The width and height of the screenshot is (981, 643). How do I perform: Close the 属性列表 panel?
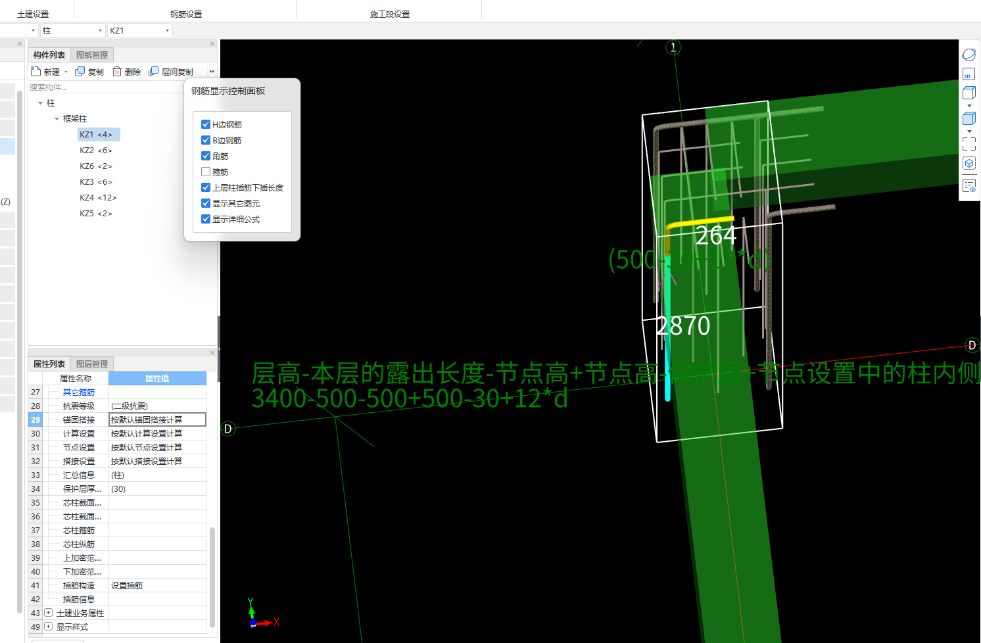212,353
